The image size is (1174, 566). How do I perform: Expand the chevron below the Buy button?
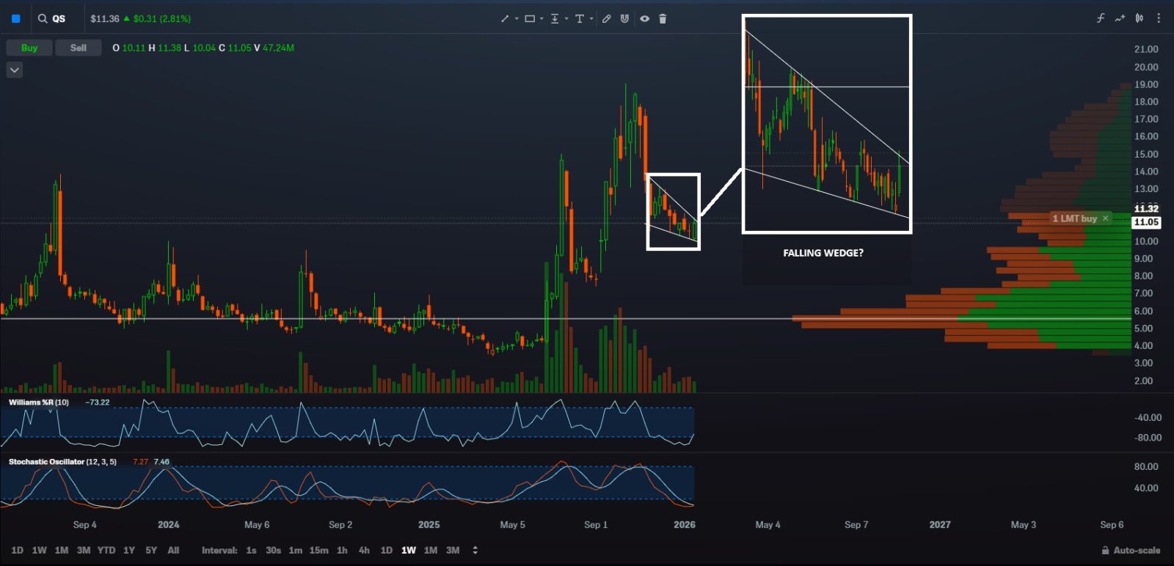click(x=15, y=70)
